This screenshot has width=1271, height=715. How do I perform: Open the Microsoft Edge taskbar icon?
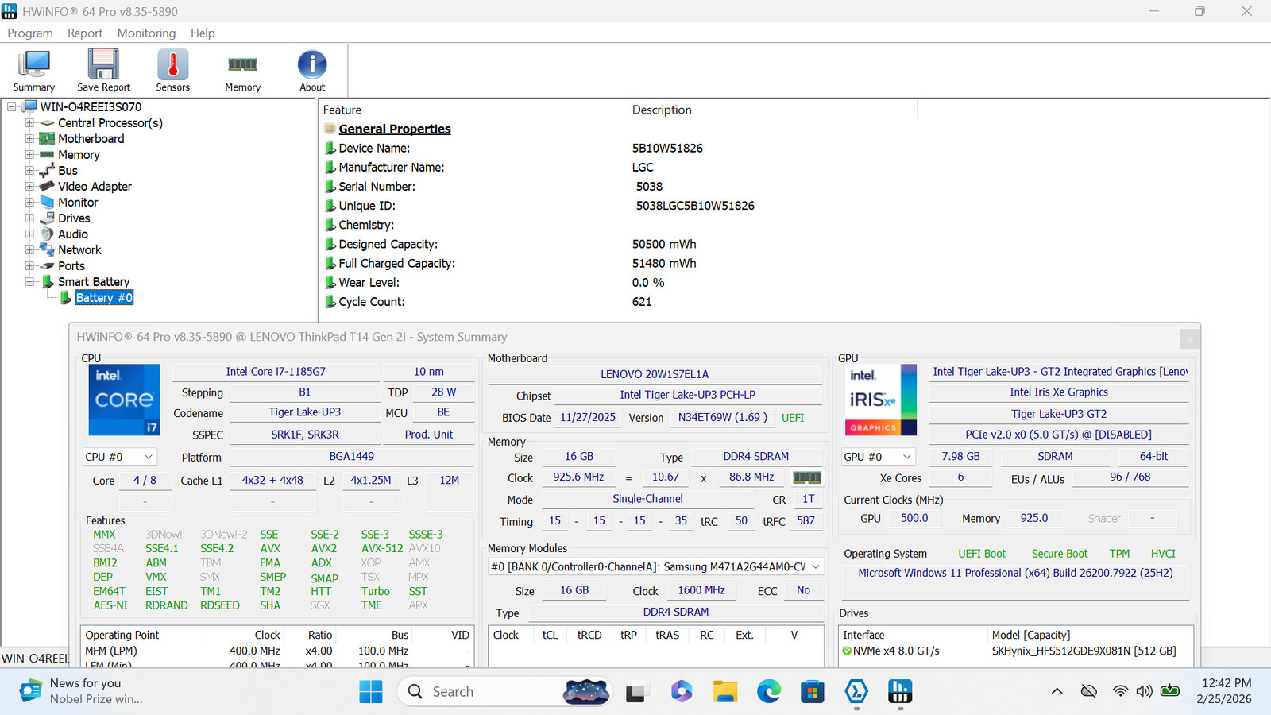pos(768,692)
